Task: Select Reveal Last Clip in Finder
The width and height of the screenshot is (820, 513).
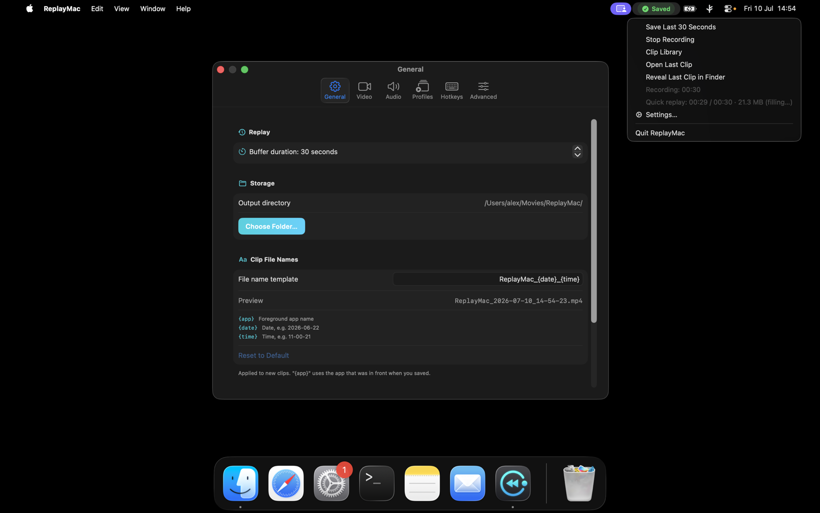Action: (714, 77)
